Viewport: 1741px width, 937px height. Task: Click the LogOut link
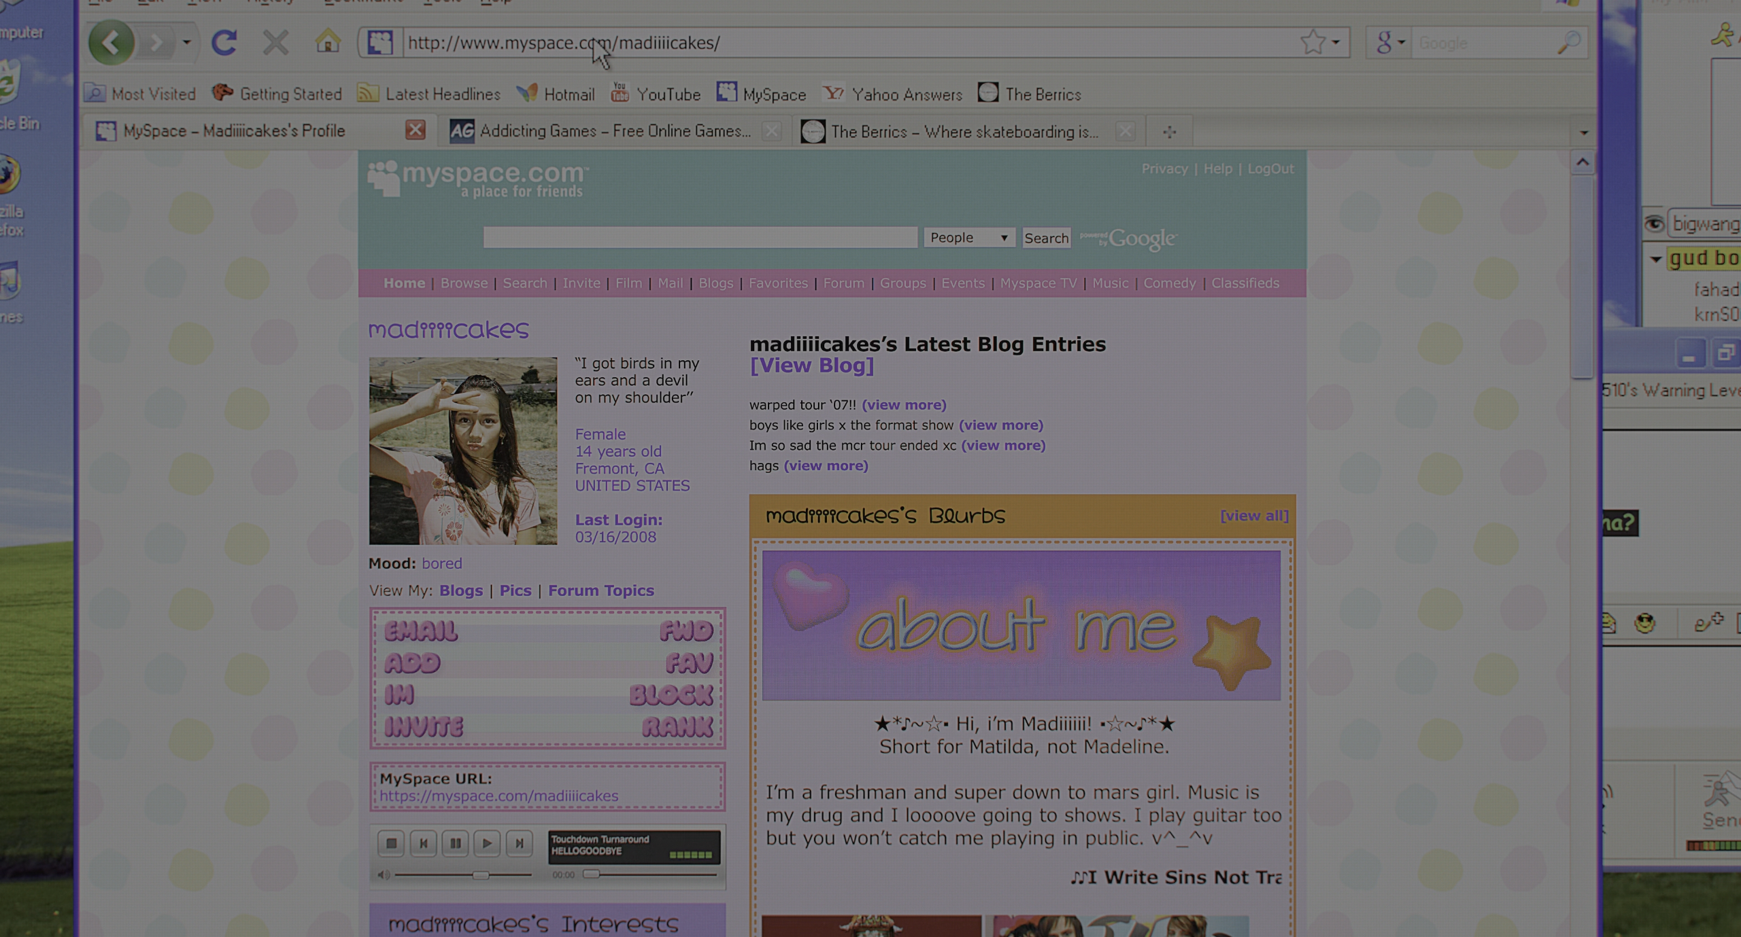[x=1270, y=169]
